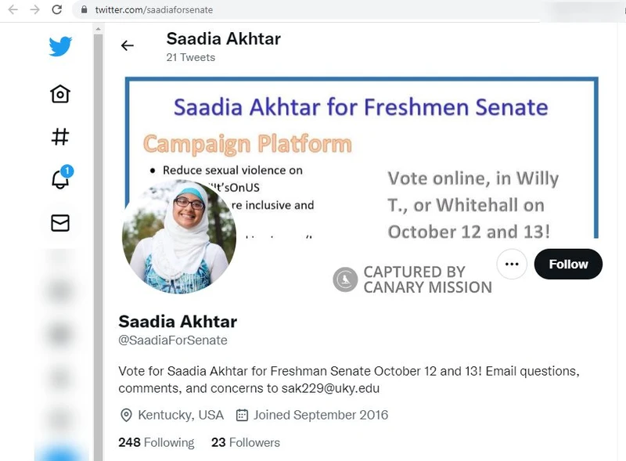Image resolution: width=626 pixels, height=461 pixels.
Task: Open Direct Messages envelope icon
Action: [59, 225]
